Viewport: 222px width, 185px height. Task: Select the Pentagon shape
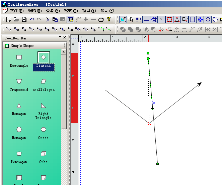[19, 154]
